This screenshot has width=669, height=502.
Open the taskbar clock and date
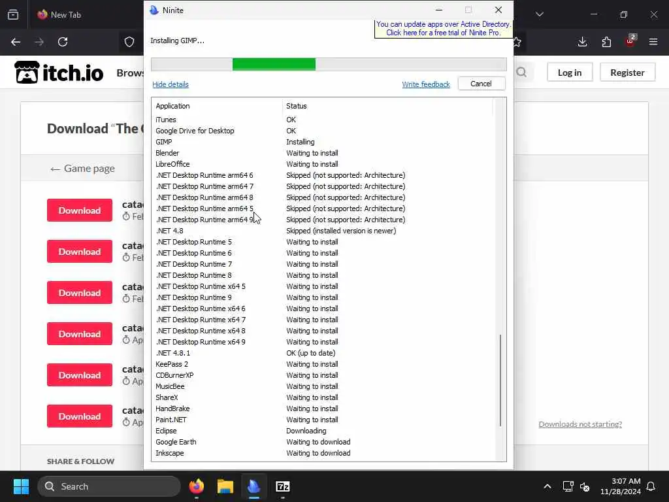pos(621,486)
